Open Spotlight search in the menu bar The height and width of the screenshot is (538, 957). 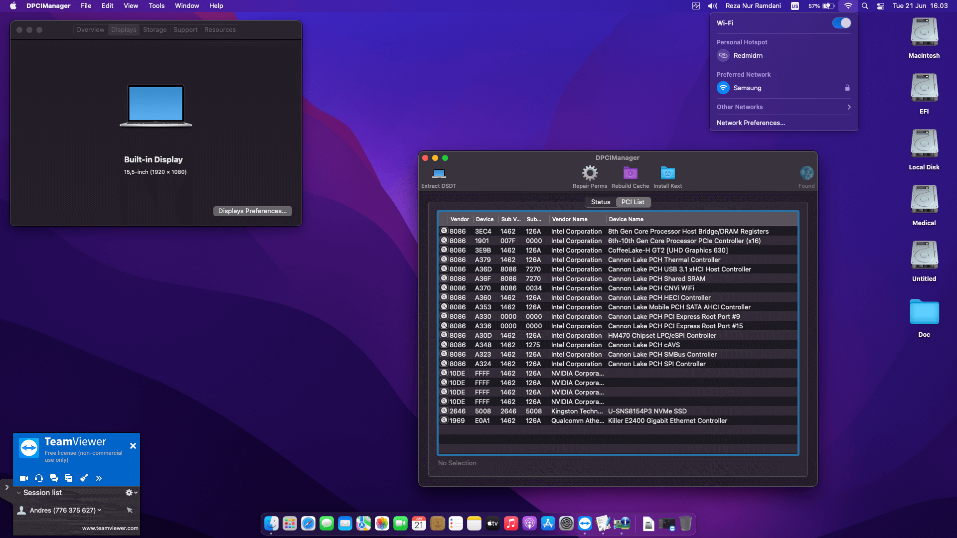[865, 6]
